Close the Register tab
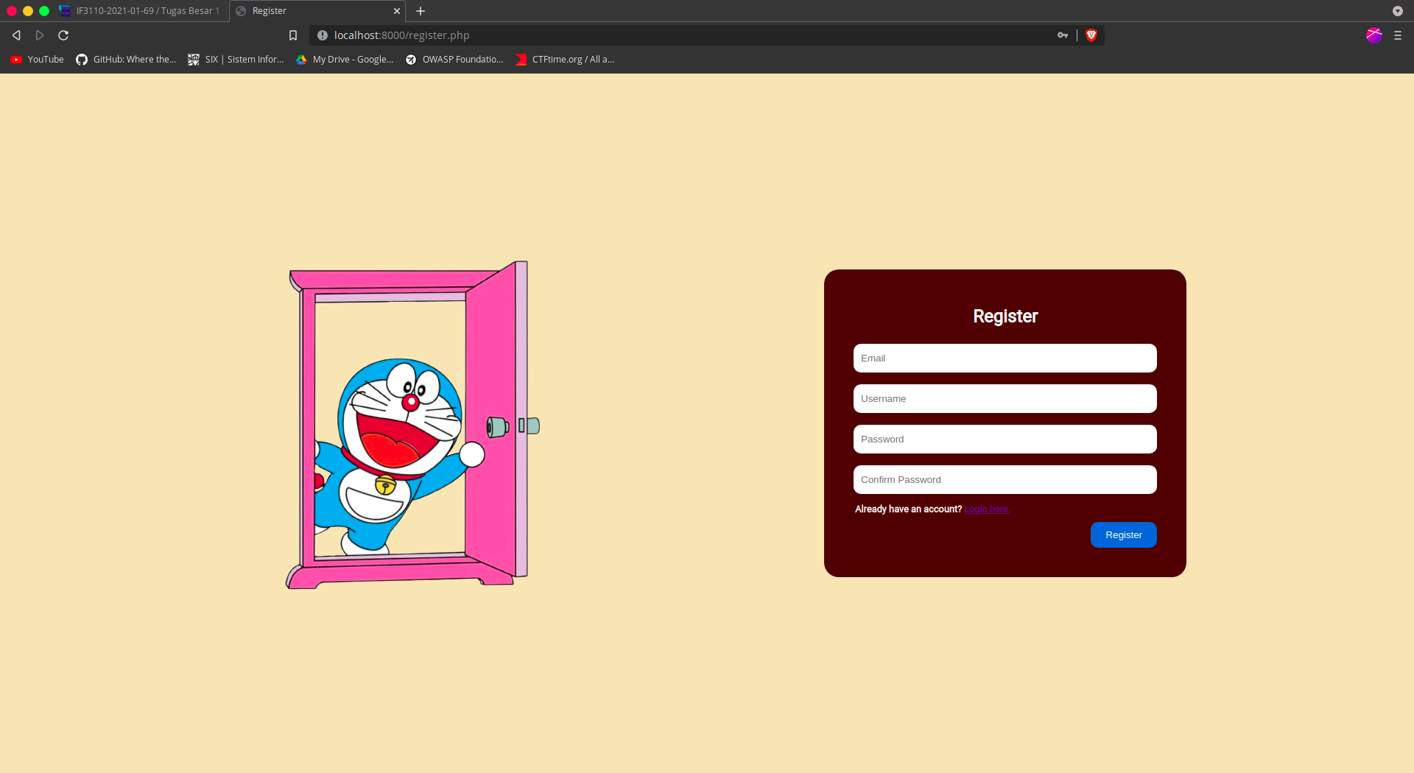The image size is (1414, 773). pyautogui.click(x=397, y=11)
